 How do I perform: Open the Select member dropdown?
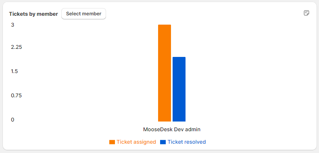[83, 14]
